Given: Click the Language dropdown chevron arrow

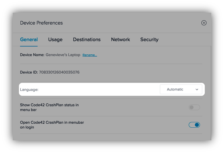Looking at the screenshot, I should tap(197, 90).
